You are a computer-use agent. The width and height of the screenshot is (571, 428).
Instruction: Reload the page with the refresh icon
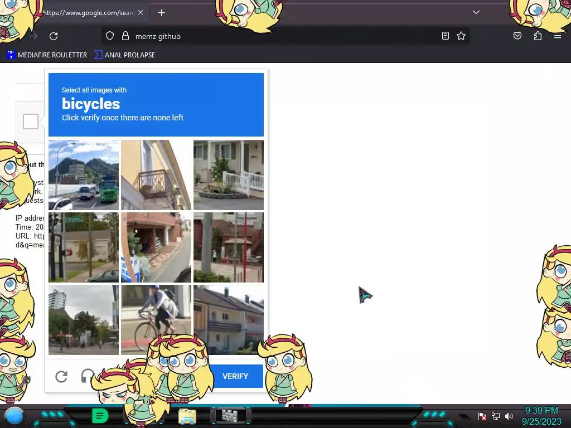tap(54, 36)
